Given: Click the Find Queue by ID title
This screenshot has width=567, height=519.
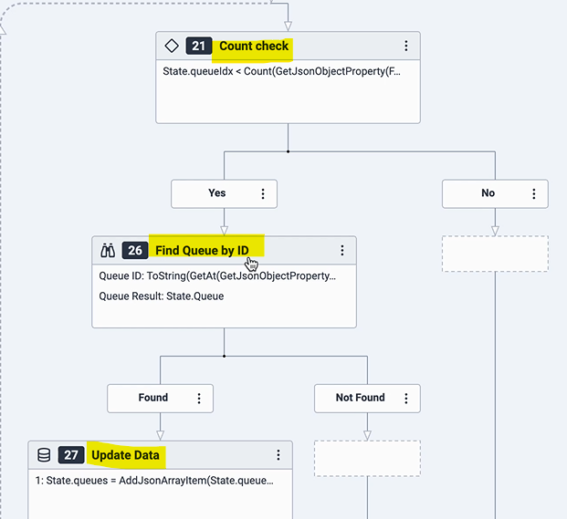Looking at the screenshot, I should click(202, 250).
